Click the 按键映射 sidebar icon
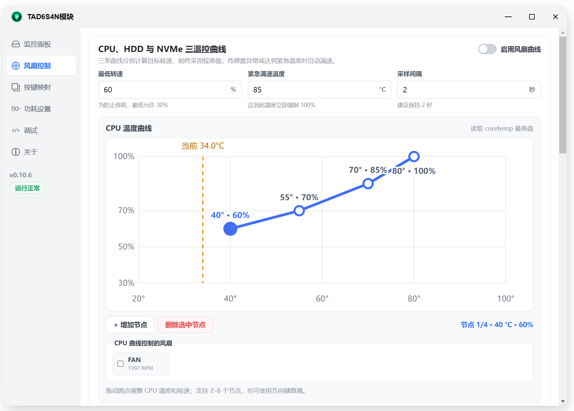Screen dimensions: 574x411 click(x=16, y=87)
